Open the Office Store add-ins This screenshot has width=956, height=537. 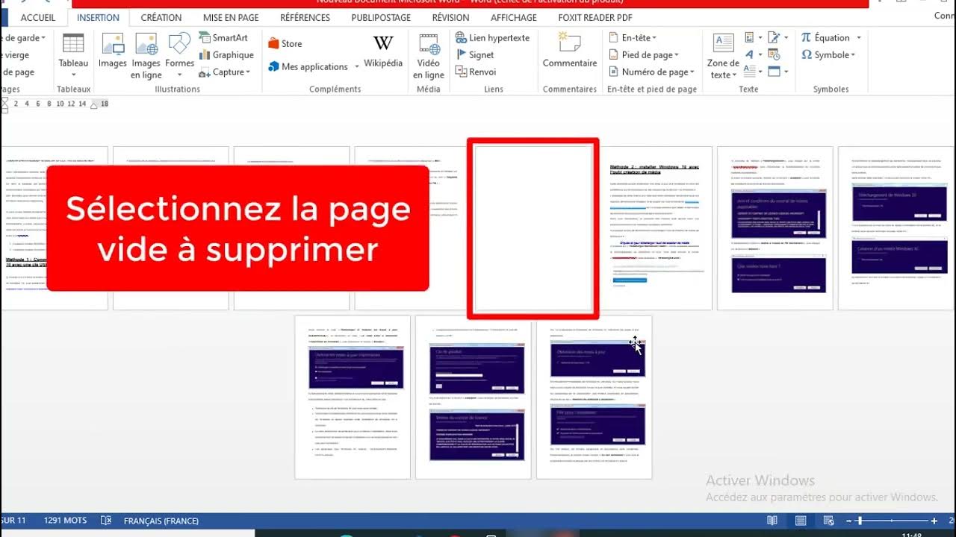[285, 43]
